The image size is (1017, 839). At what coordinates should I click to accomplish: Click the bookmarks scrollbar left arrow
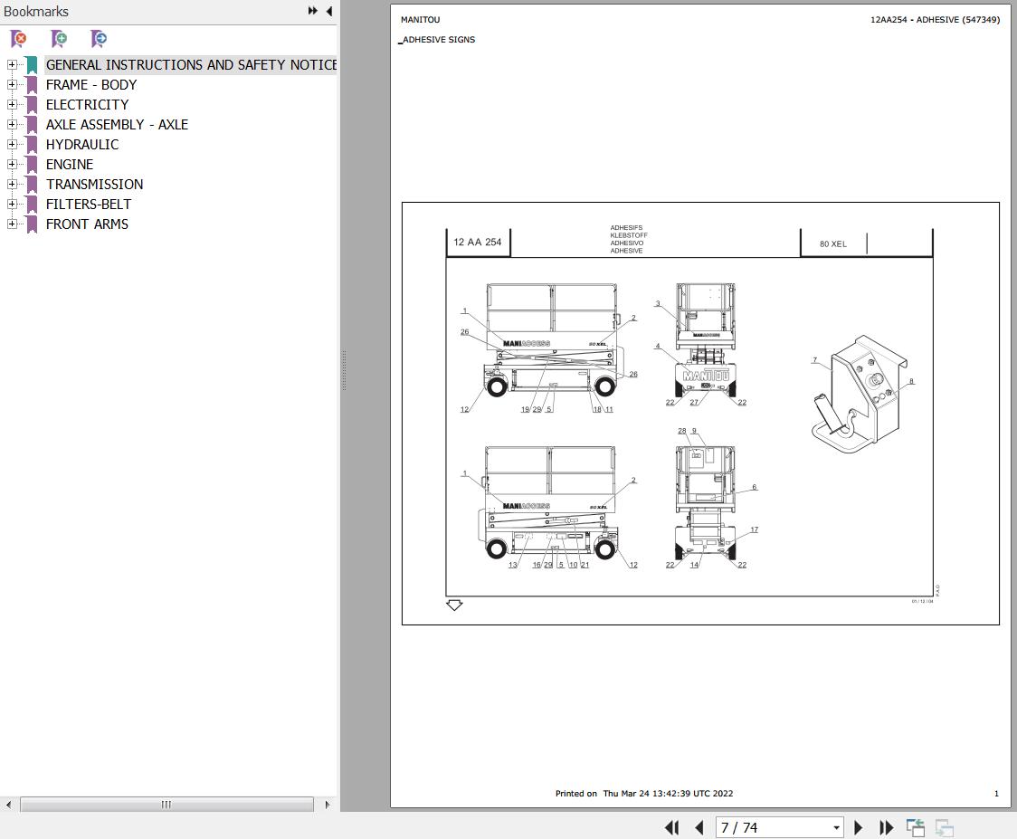(x=8, y=805)
